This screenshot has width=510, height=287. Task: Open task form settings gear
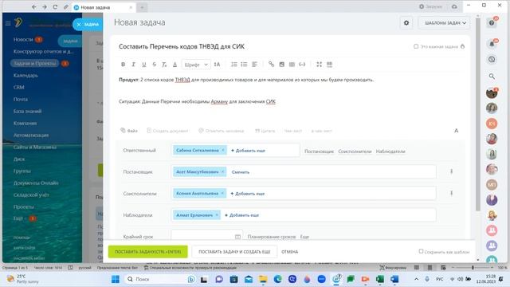[x=406, y=23]
